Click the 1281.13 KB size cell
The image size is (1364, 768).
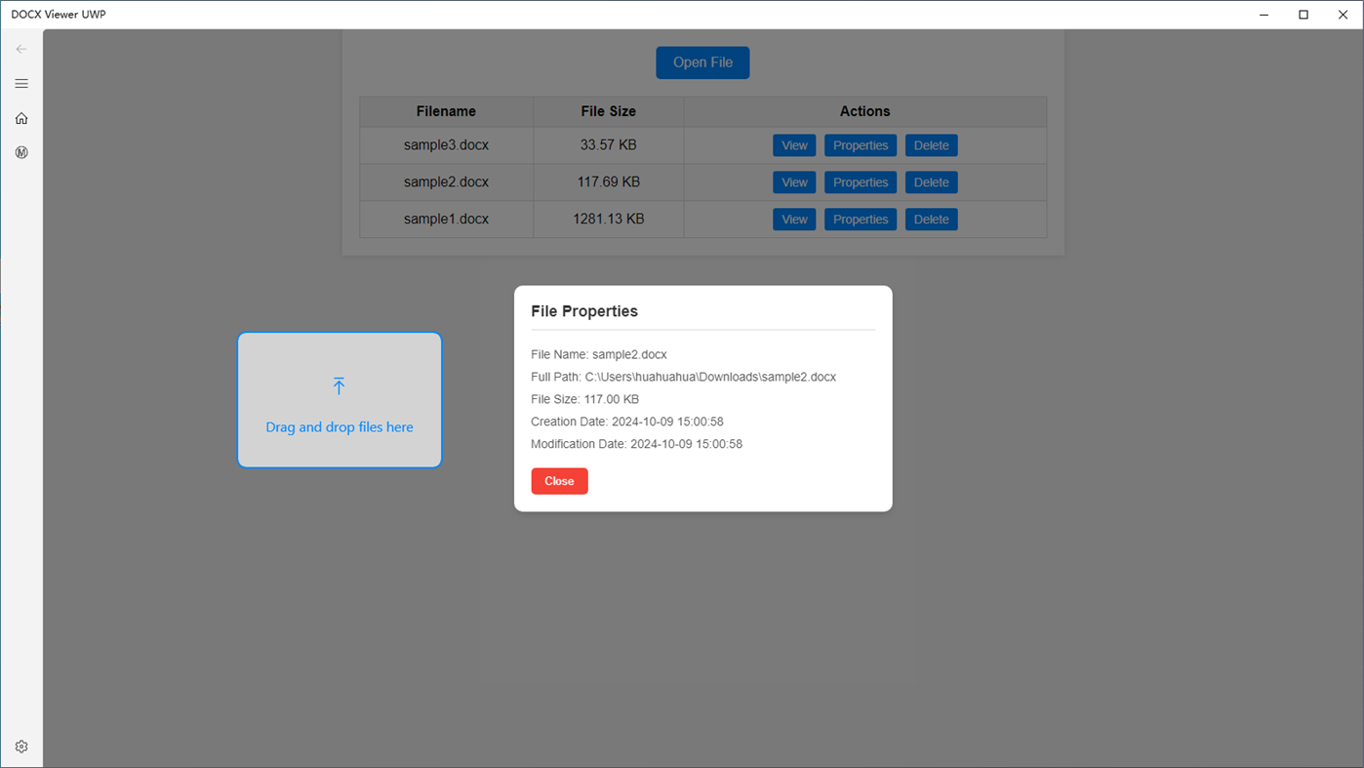[609, 220]
